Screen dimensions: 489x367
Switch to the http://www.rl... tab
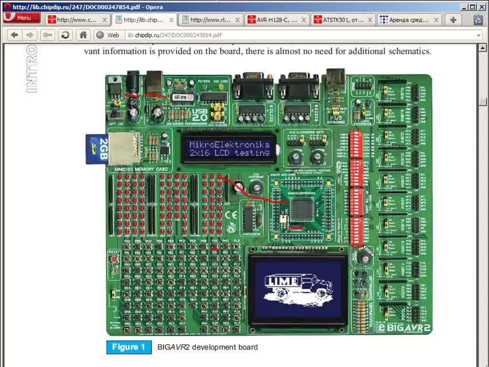coord(211,19)
